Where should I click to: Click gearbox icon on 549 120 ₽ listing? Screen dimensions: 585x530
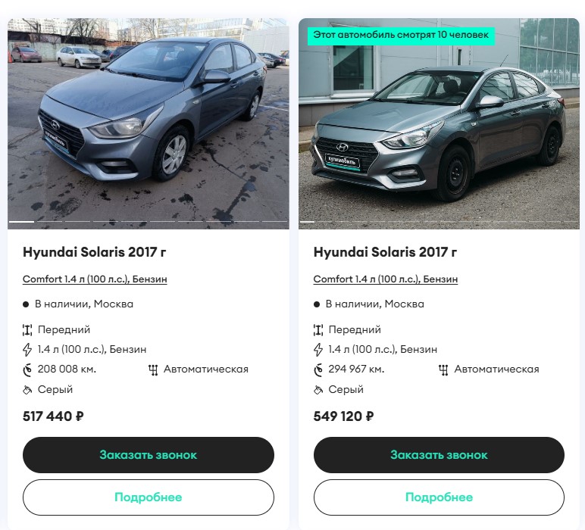click(443, 369)
